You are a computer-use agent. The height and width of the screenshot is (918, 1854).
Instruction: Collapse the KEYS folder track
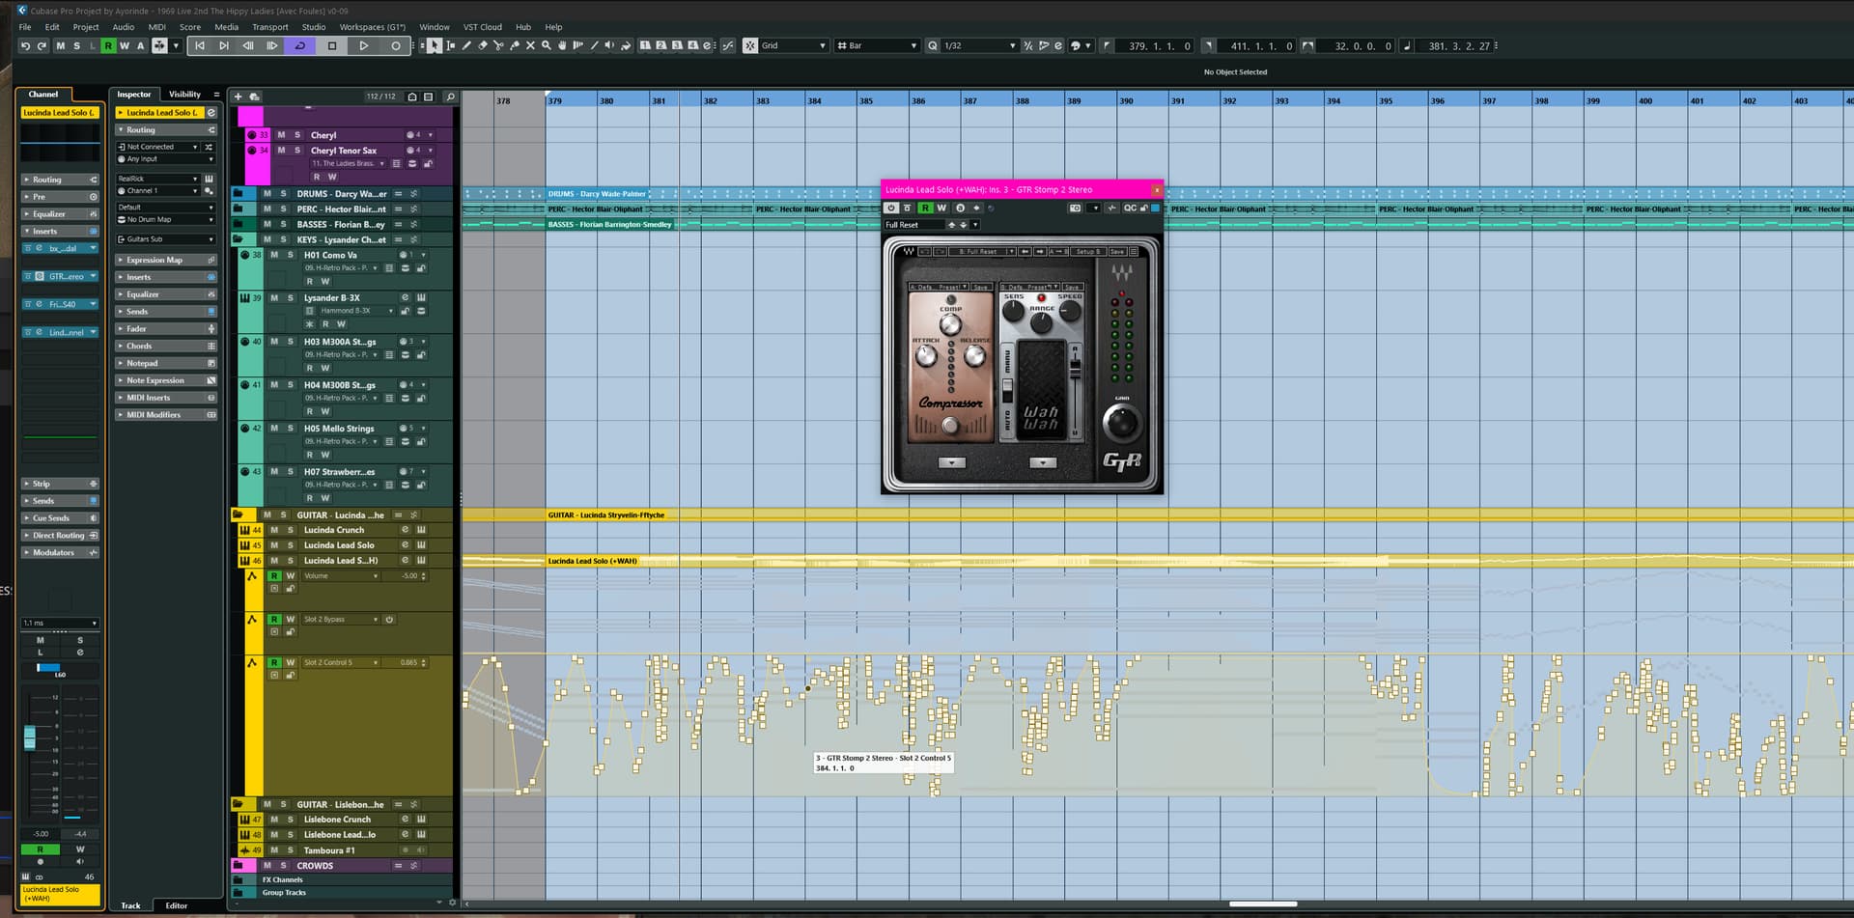tap(238, 239)
